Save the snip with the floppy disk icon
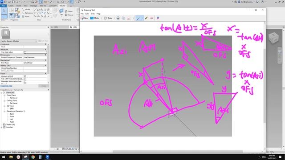Screen dimensions: 285x160 (x=118, y=18)
